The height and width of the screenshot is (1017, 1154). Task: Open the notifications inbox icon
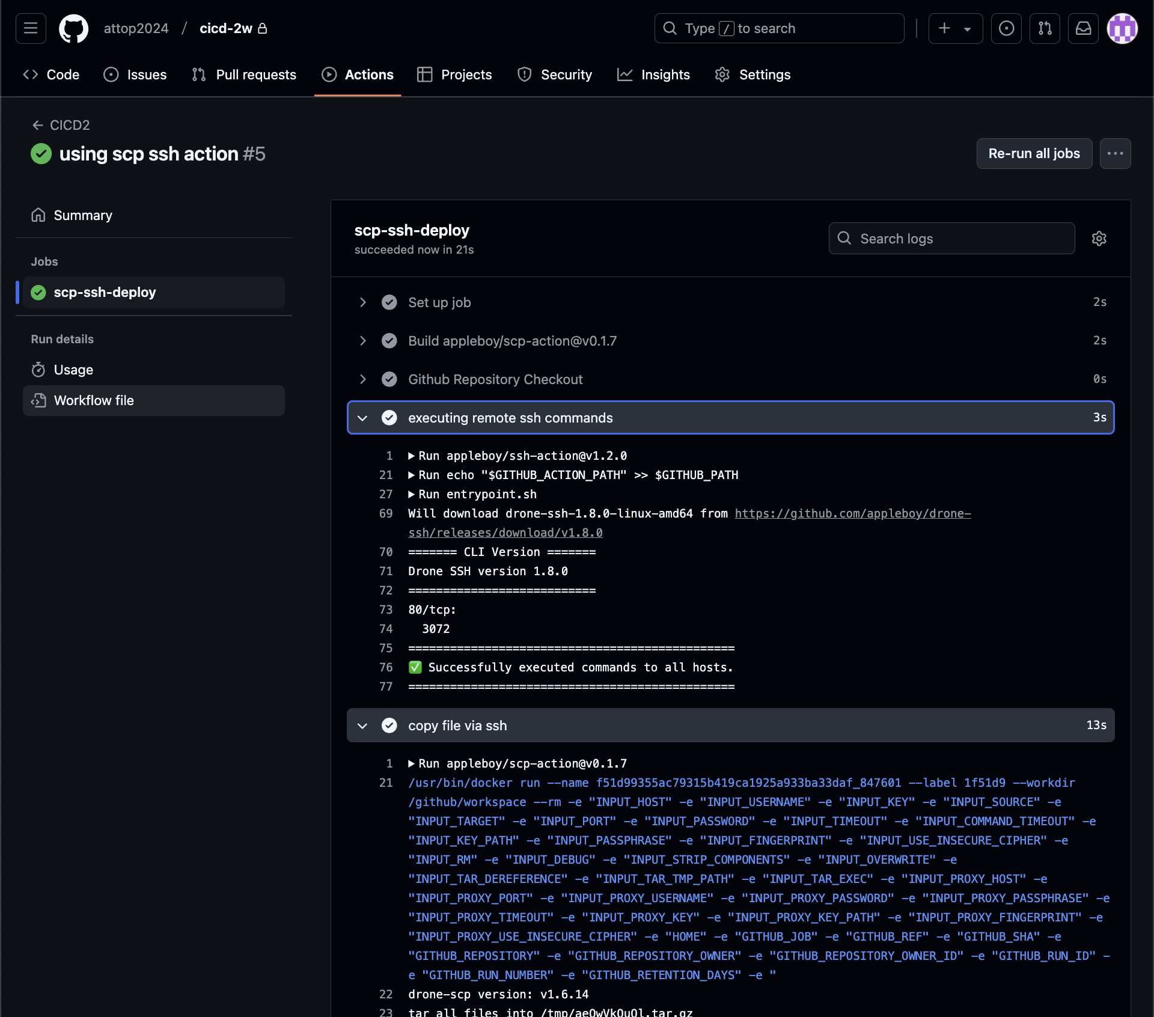pos(1083,28)
